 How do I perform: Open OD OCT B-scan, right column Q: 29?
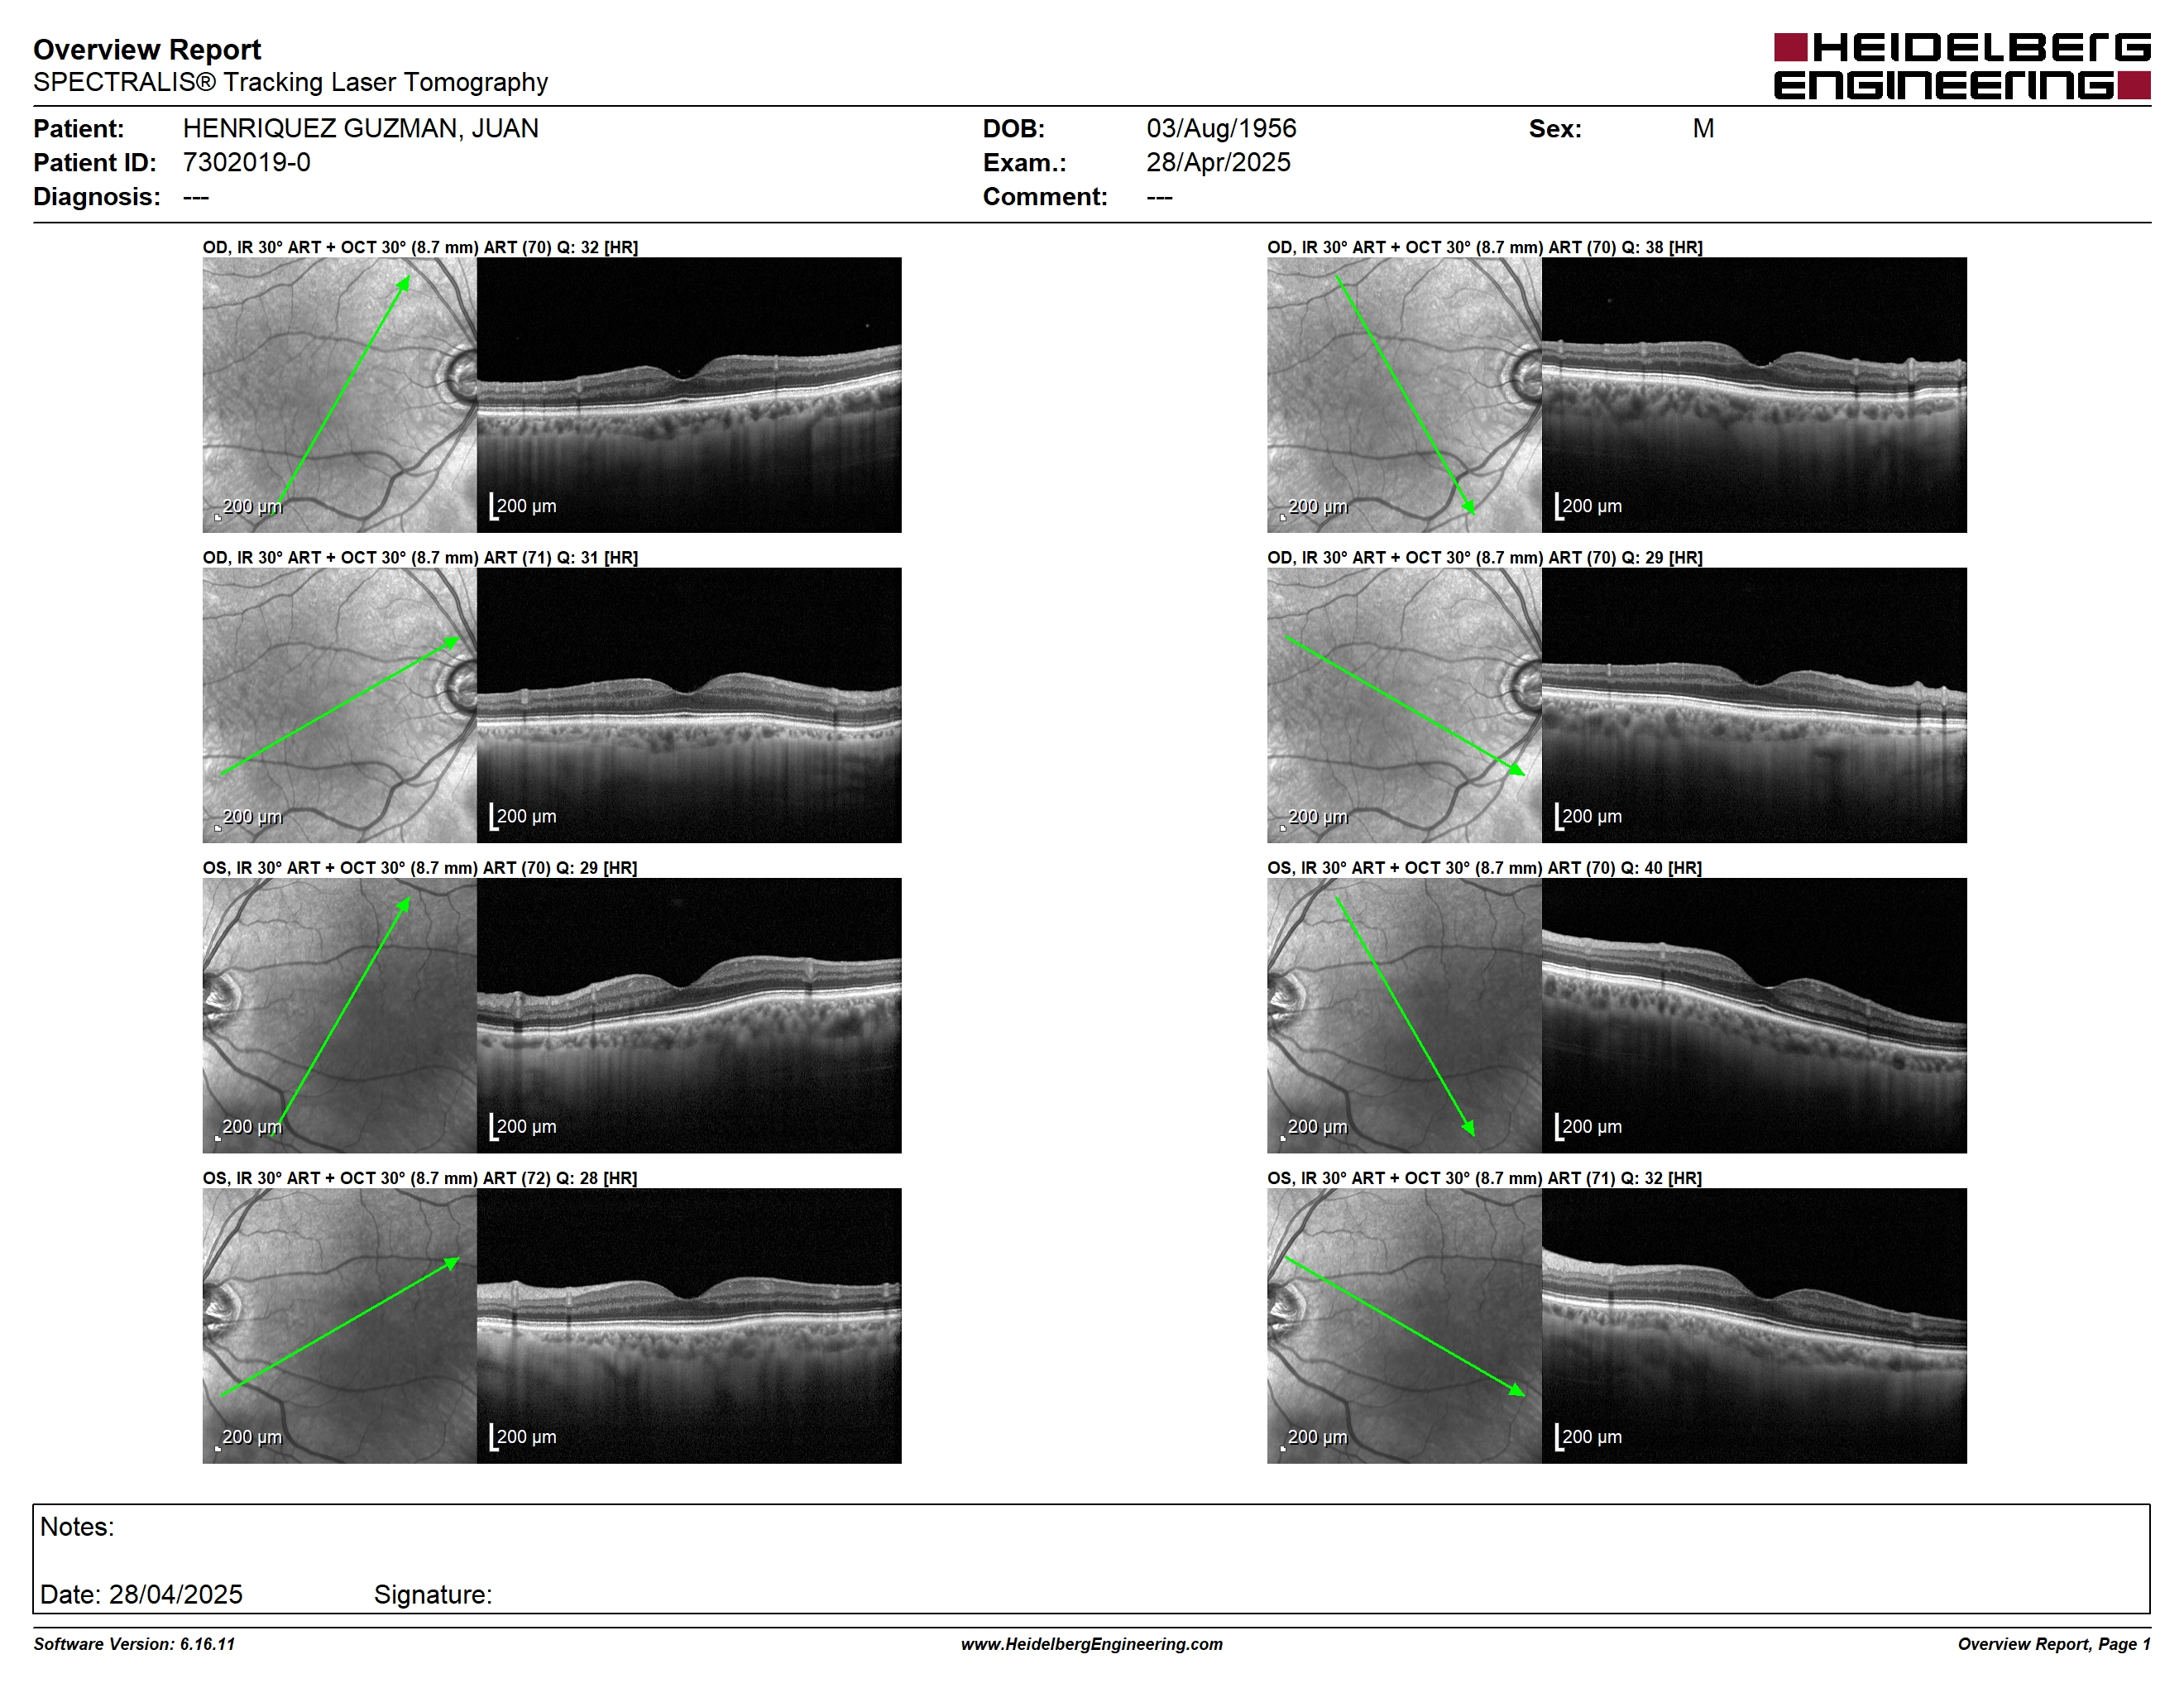coord(1754,705)
